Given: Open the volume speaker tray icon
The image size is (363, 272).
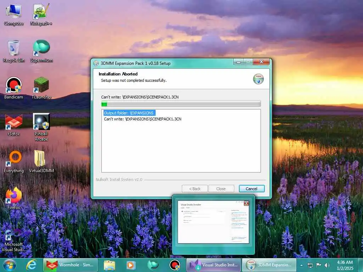Looking at the screenshot, I should pos(327,265).
